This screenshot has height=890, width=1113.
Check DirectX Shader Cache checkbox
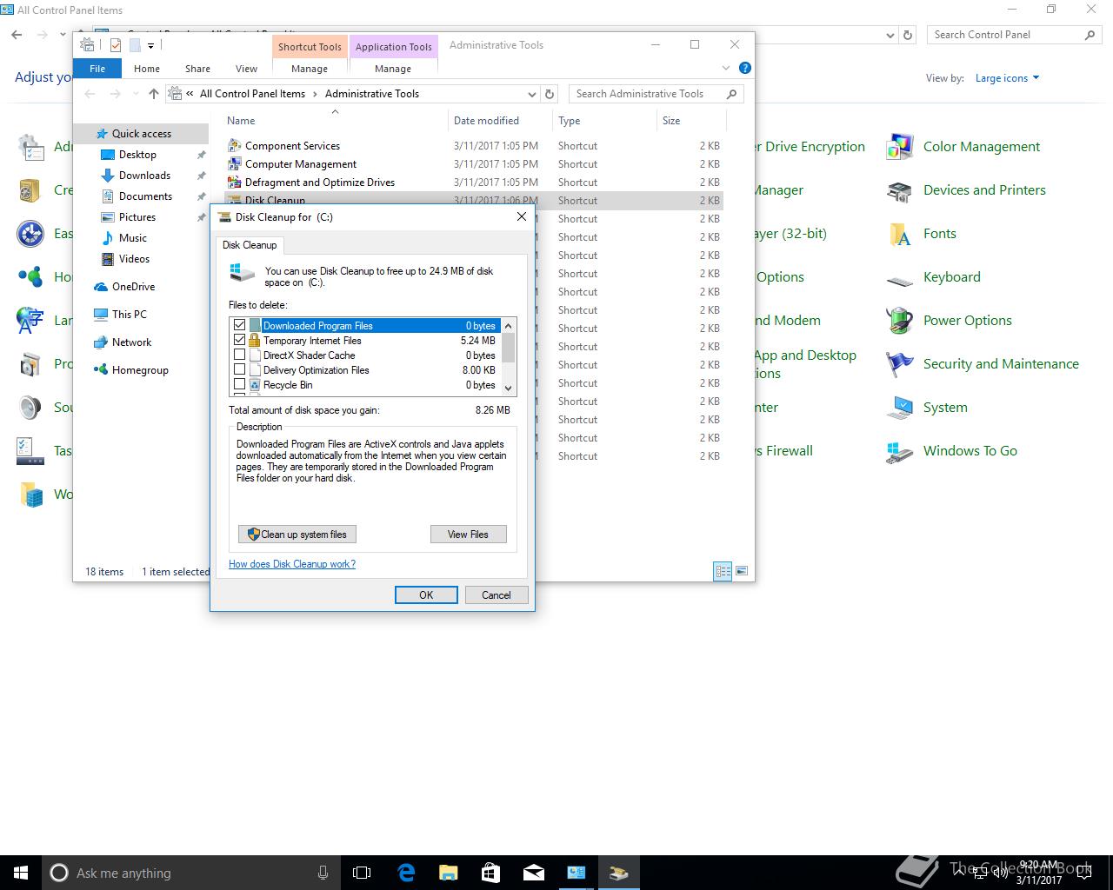(x=240, y=355)
